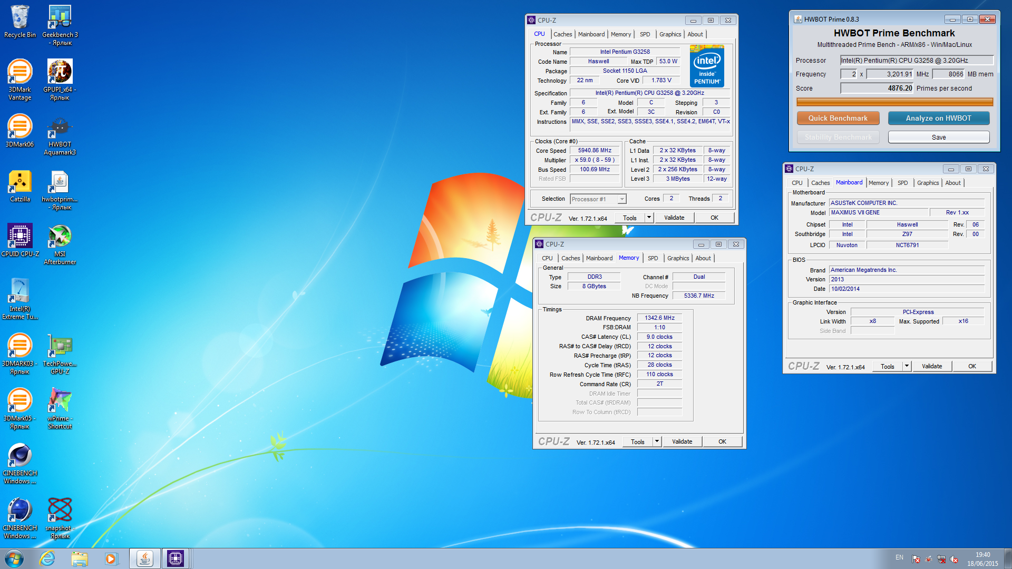The width and height of the screenshot is (1012, 569).
Task: Select the Intel Extreme Tuning desktop icon
Action: pos(20,299)
